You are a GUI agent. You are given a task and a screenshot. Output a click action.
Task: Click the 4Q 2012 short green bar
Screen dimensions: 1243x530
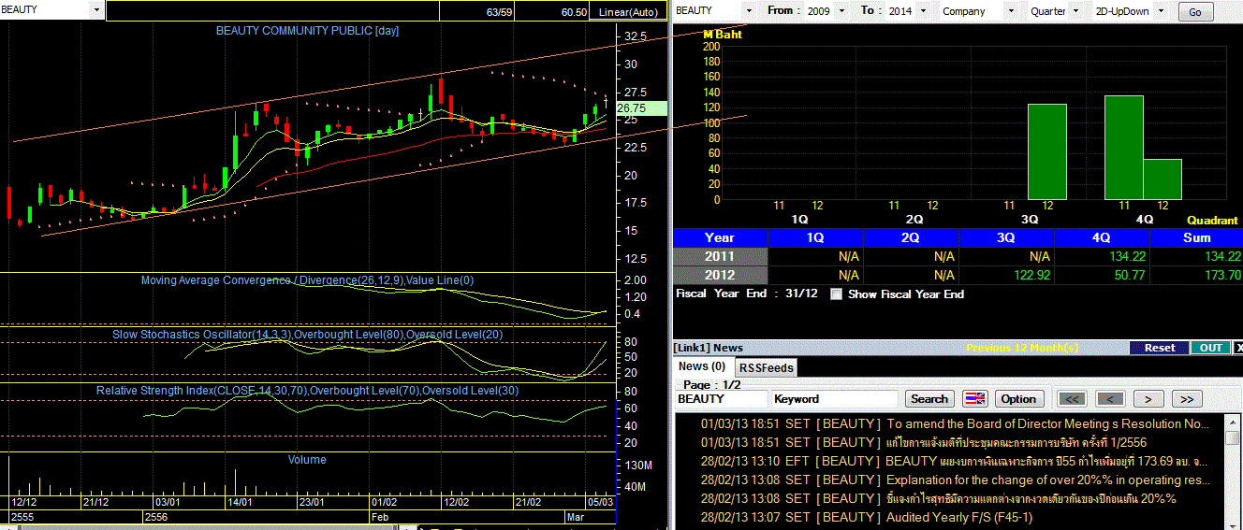[1163, 179]
